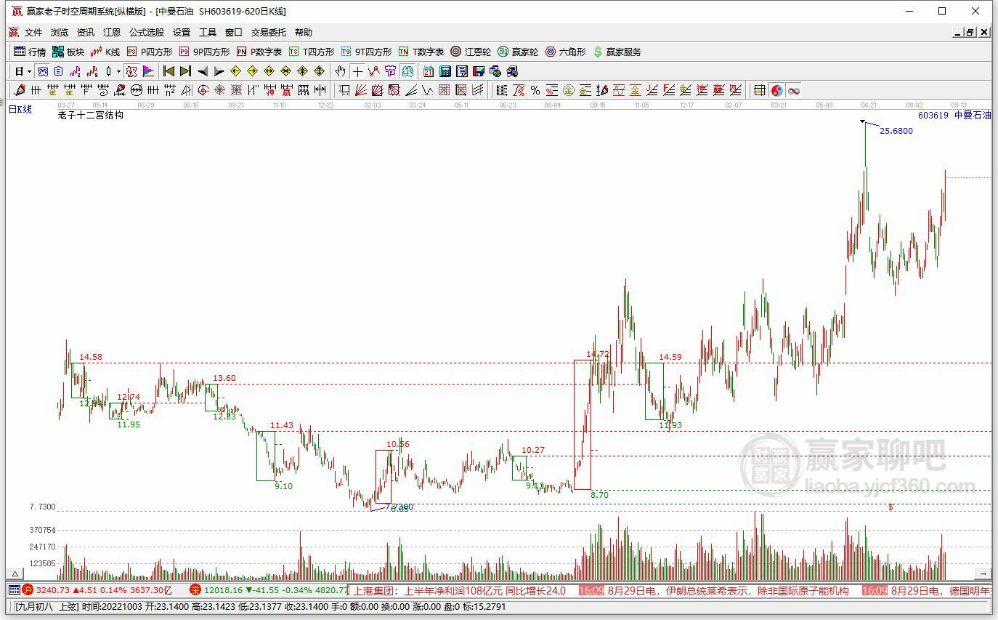Open the 9P四方形 tool
998x620 pixels.
pyautogui.click(x=204, y=52)
